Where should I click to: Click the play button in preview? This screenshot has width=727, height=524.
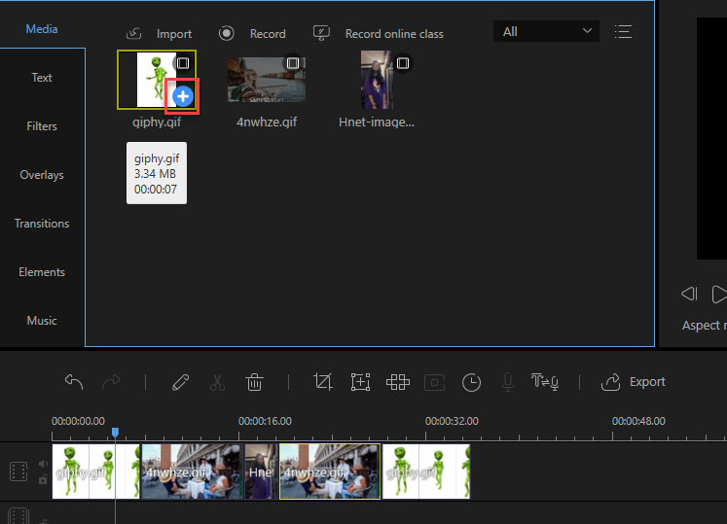(719, 295)
